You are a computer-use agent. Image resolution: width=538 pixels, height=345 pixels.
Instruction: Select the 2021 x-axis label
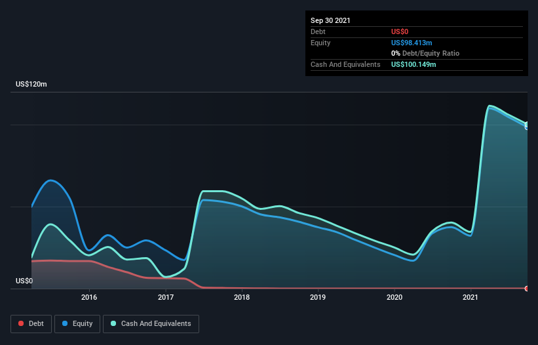(x=471, y=297)
